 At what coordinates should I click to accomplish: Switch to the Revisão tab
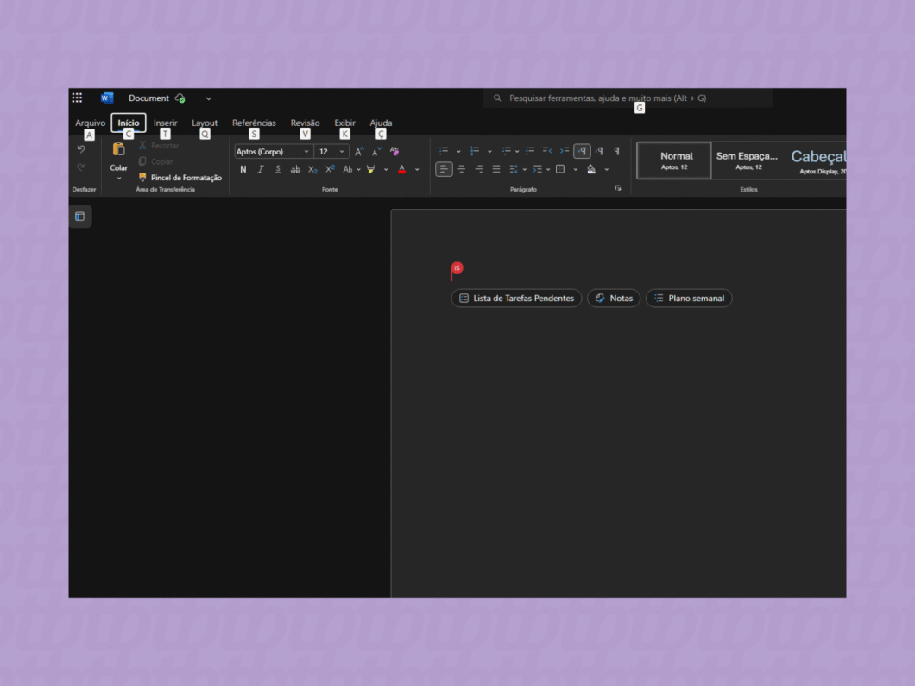(x=306, y=123)
